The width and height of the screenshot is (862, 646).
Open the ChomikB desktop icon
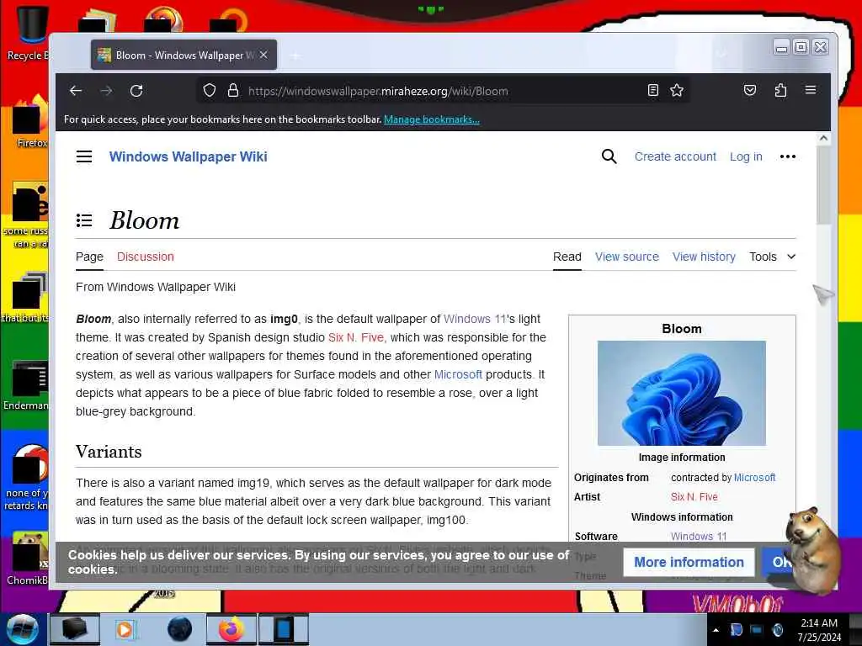(x=26, y=559)
